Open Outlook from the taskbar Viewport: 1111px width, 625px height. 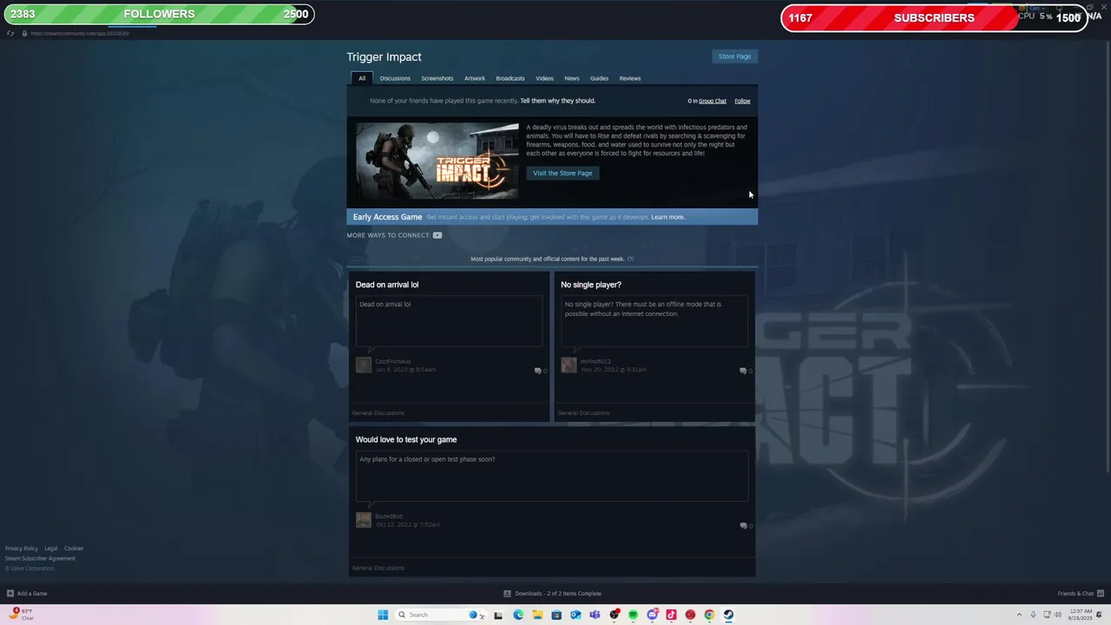tap(575, 615)
